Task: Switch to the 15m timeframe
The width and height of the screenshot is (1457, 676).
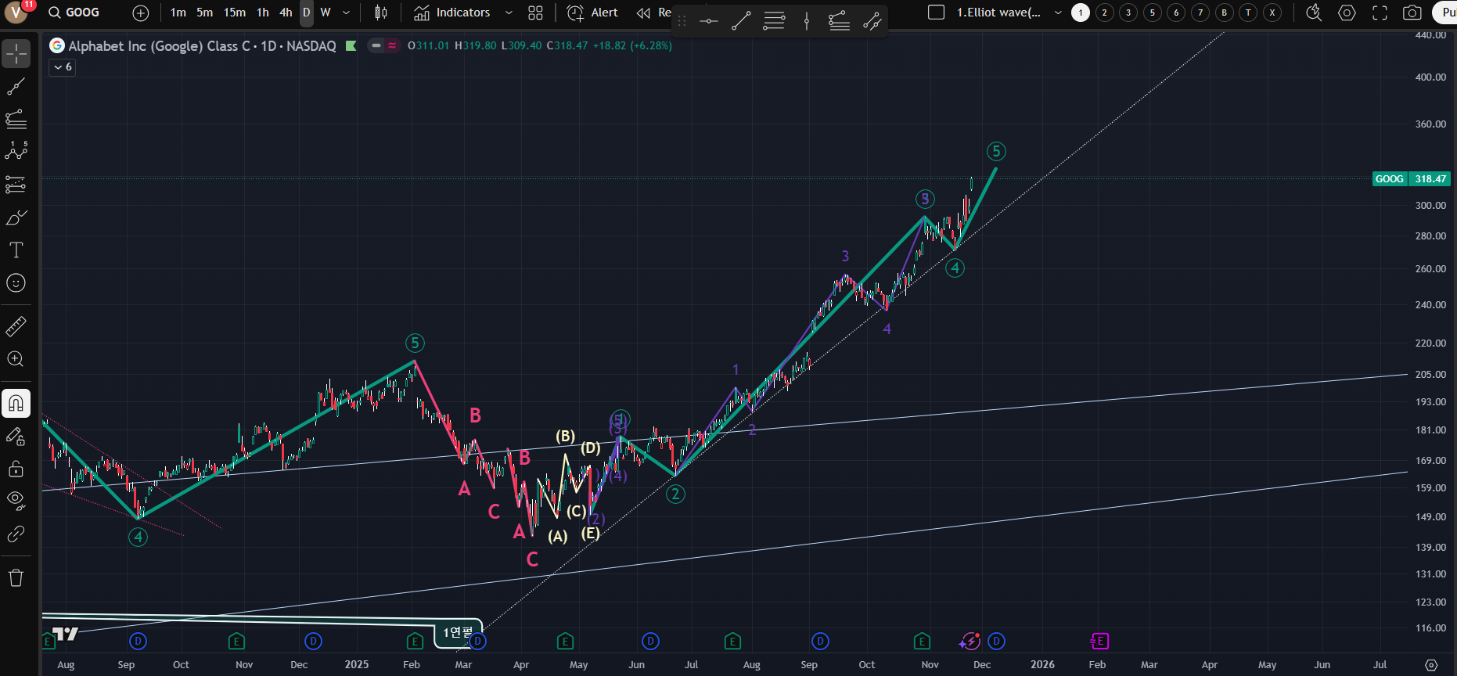Action: point(235,13)
